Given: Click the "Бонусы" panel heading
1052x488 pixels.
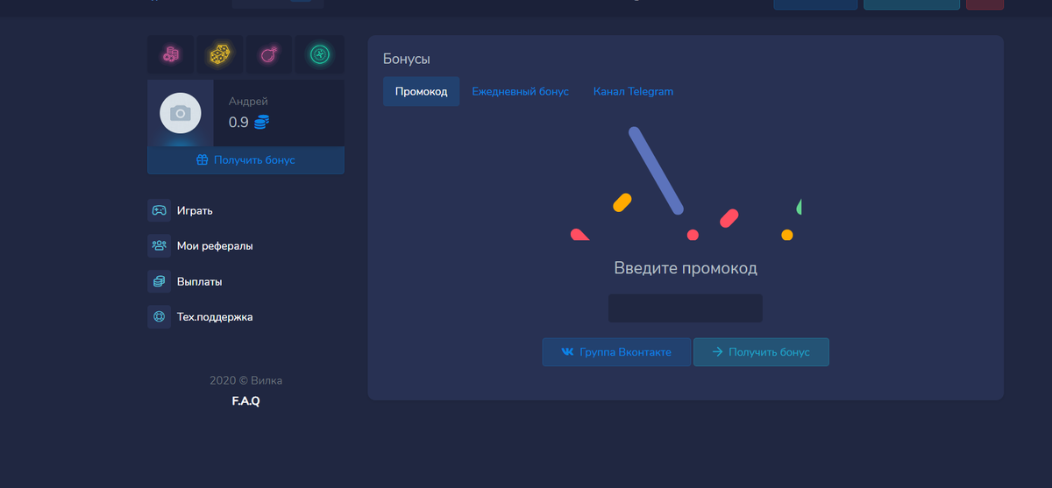Looking at the screenshot, I should (407, 59).
